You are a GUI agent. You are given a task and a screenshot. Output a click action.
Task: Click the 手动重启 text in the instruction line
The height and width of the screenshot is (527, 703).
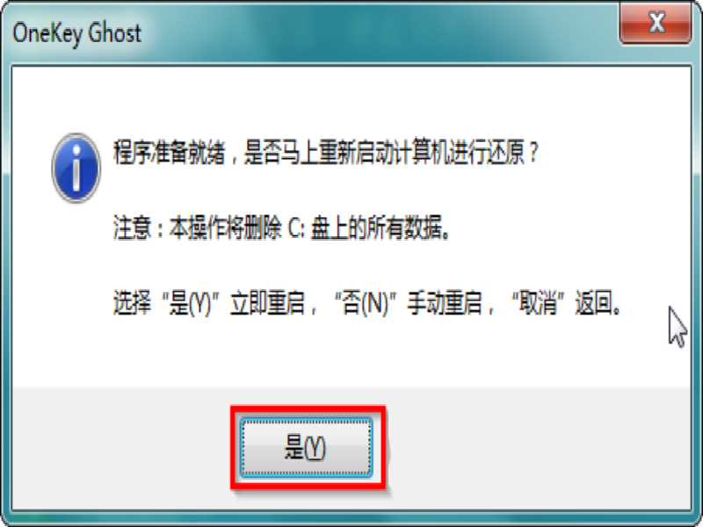(445, 303)
